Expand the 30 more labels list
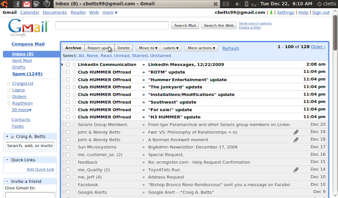The width and height of the screenshot is (338, 198). tap(22, 110)
